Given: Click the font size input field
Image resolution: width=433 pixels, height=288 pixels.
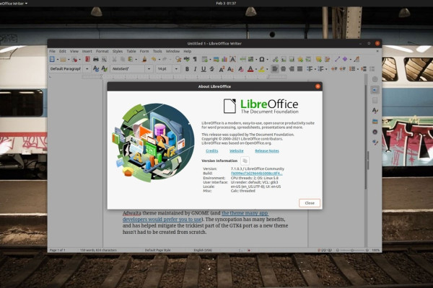Looking at the screenshot, I should [x=164, y=69].
